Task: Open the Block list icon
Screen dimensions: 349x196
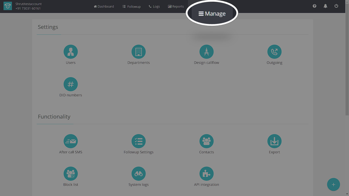Action: coord(71,174)
